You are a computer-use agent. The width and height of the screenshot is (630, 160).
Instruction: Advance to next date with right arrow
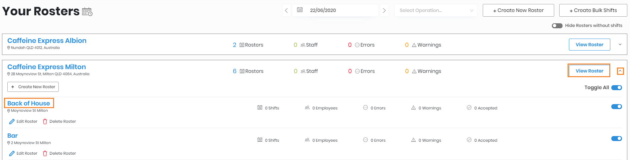pos(384,10)
